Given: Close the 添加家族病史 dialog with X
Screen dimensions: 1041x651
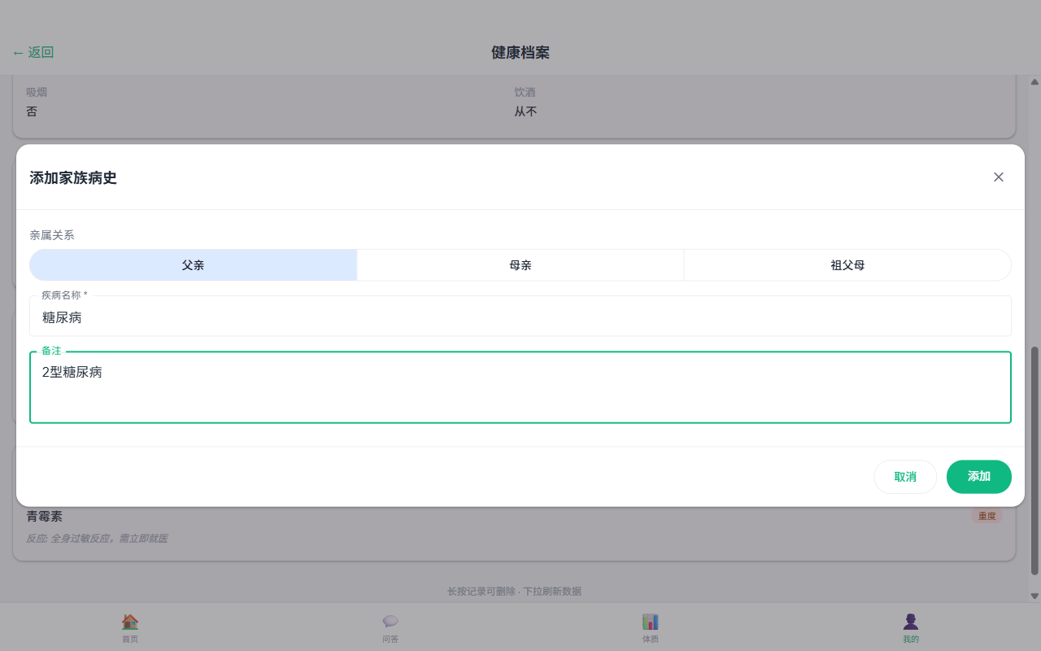Looking at the screenshot, I should [998, 177].
